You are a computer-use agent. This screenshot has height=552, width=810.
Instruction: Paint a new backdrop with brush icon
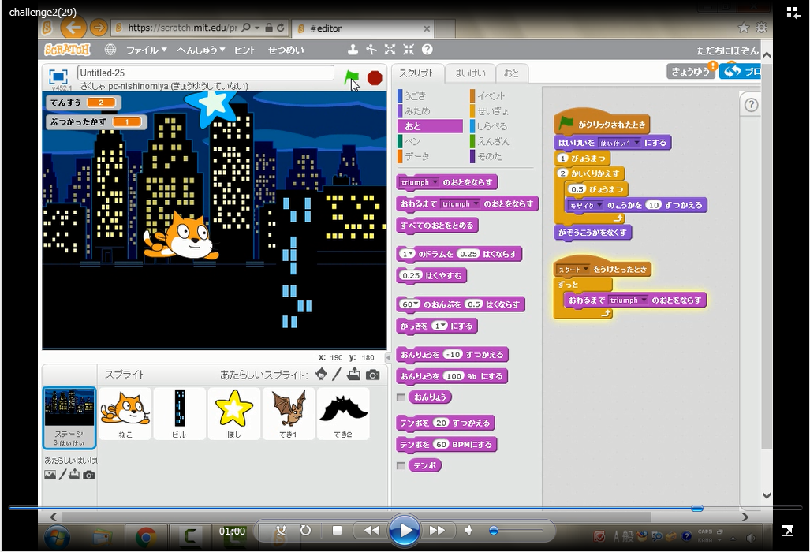[x=62, y=475]
